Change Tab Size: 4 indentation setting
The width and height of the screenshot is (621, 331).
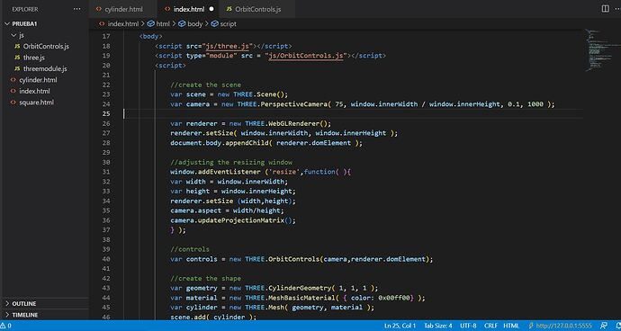(x=438, y=326)
